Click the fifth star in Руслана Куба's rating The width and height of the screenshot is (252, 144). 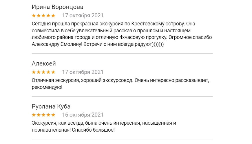coord(53,115)
